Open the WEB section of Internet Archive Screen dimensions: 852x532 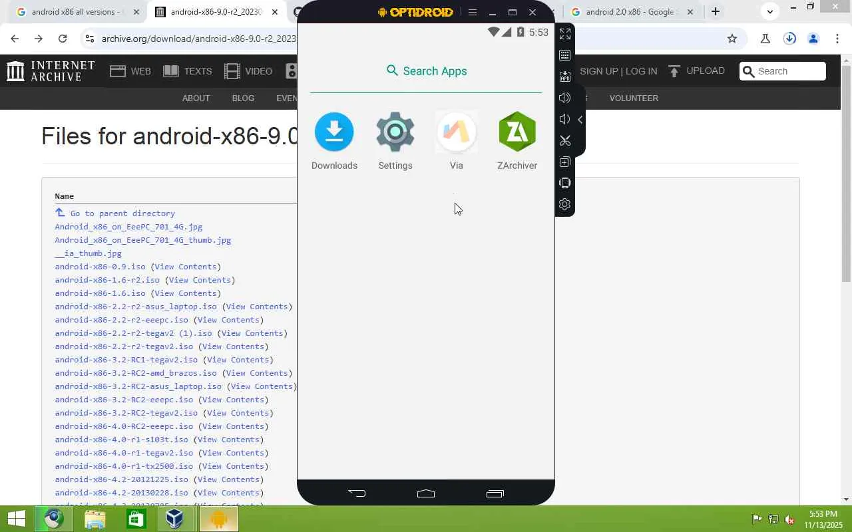click(130, 71)
